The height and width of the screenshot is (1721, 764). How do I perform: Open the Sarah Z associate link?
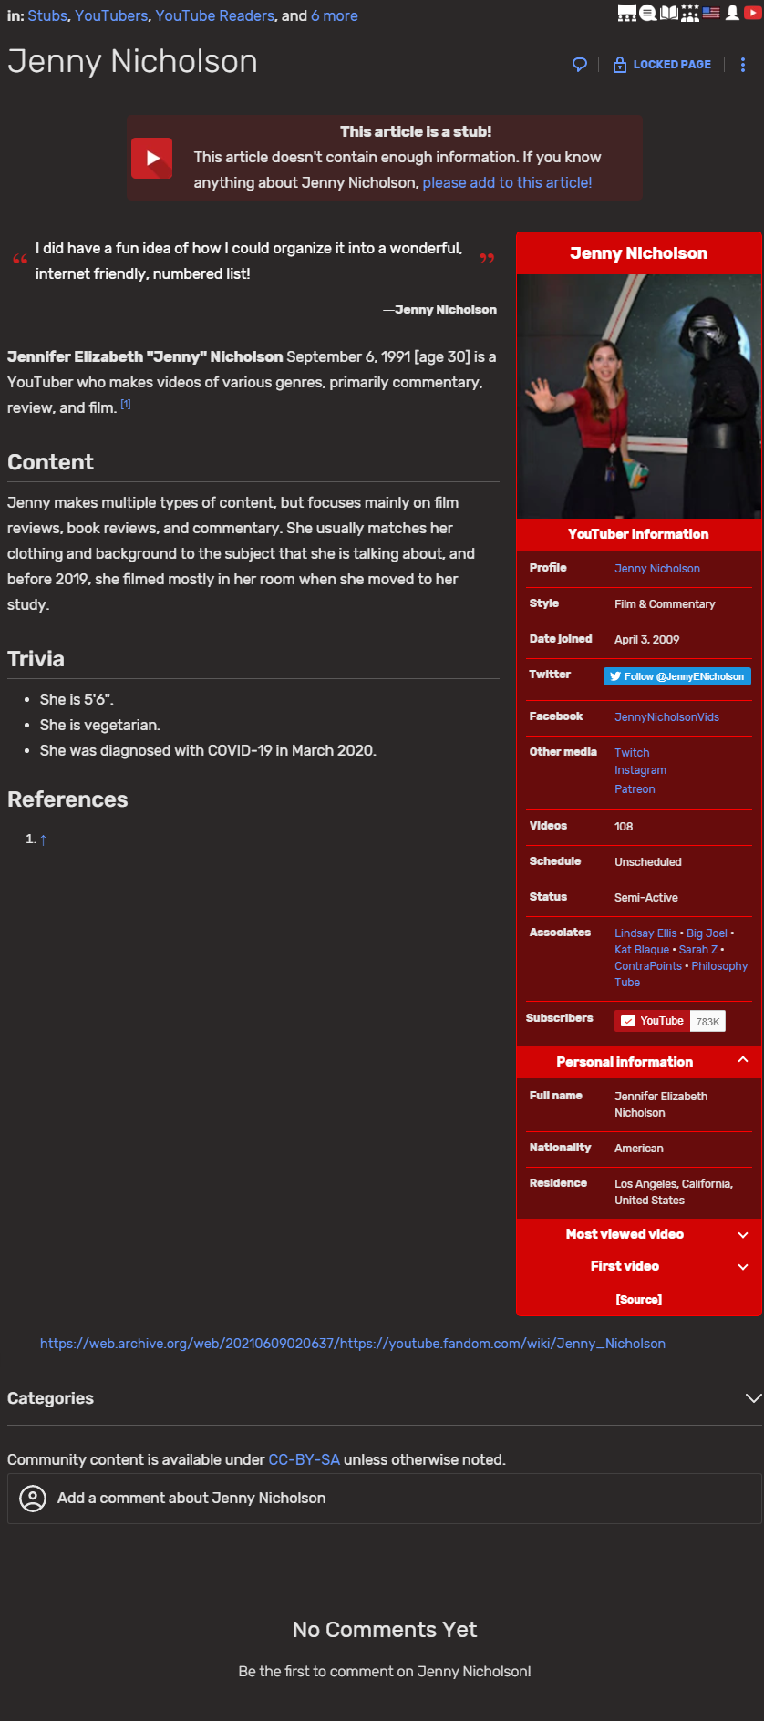tap(698, 950)
